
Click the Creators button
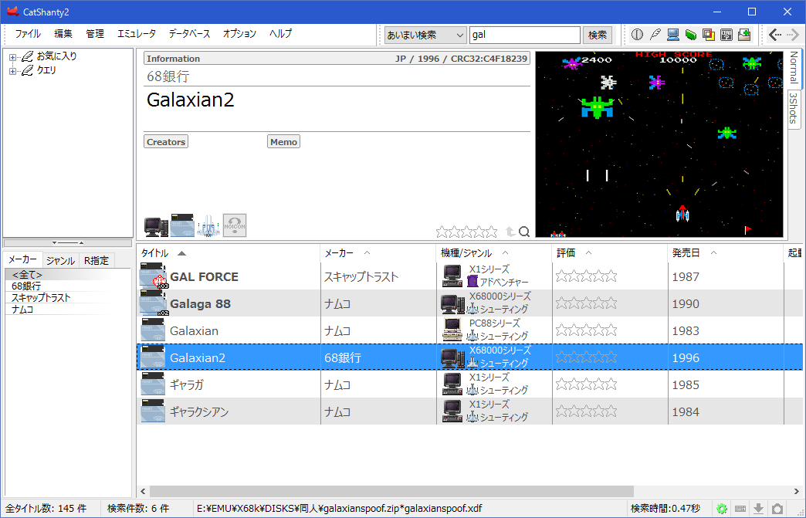coord(166,142)
